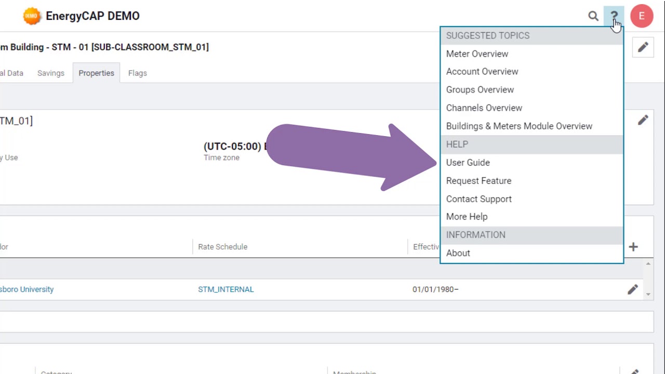
Task: Click Request Feature menu entry
Action: [x=478, y=181]
